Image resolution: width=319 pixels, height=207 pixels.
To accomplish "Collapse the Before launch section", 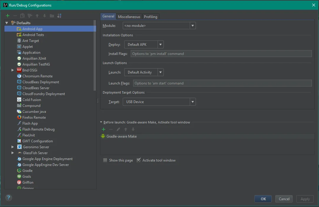I will [x=101, y=122].
